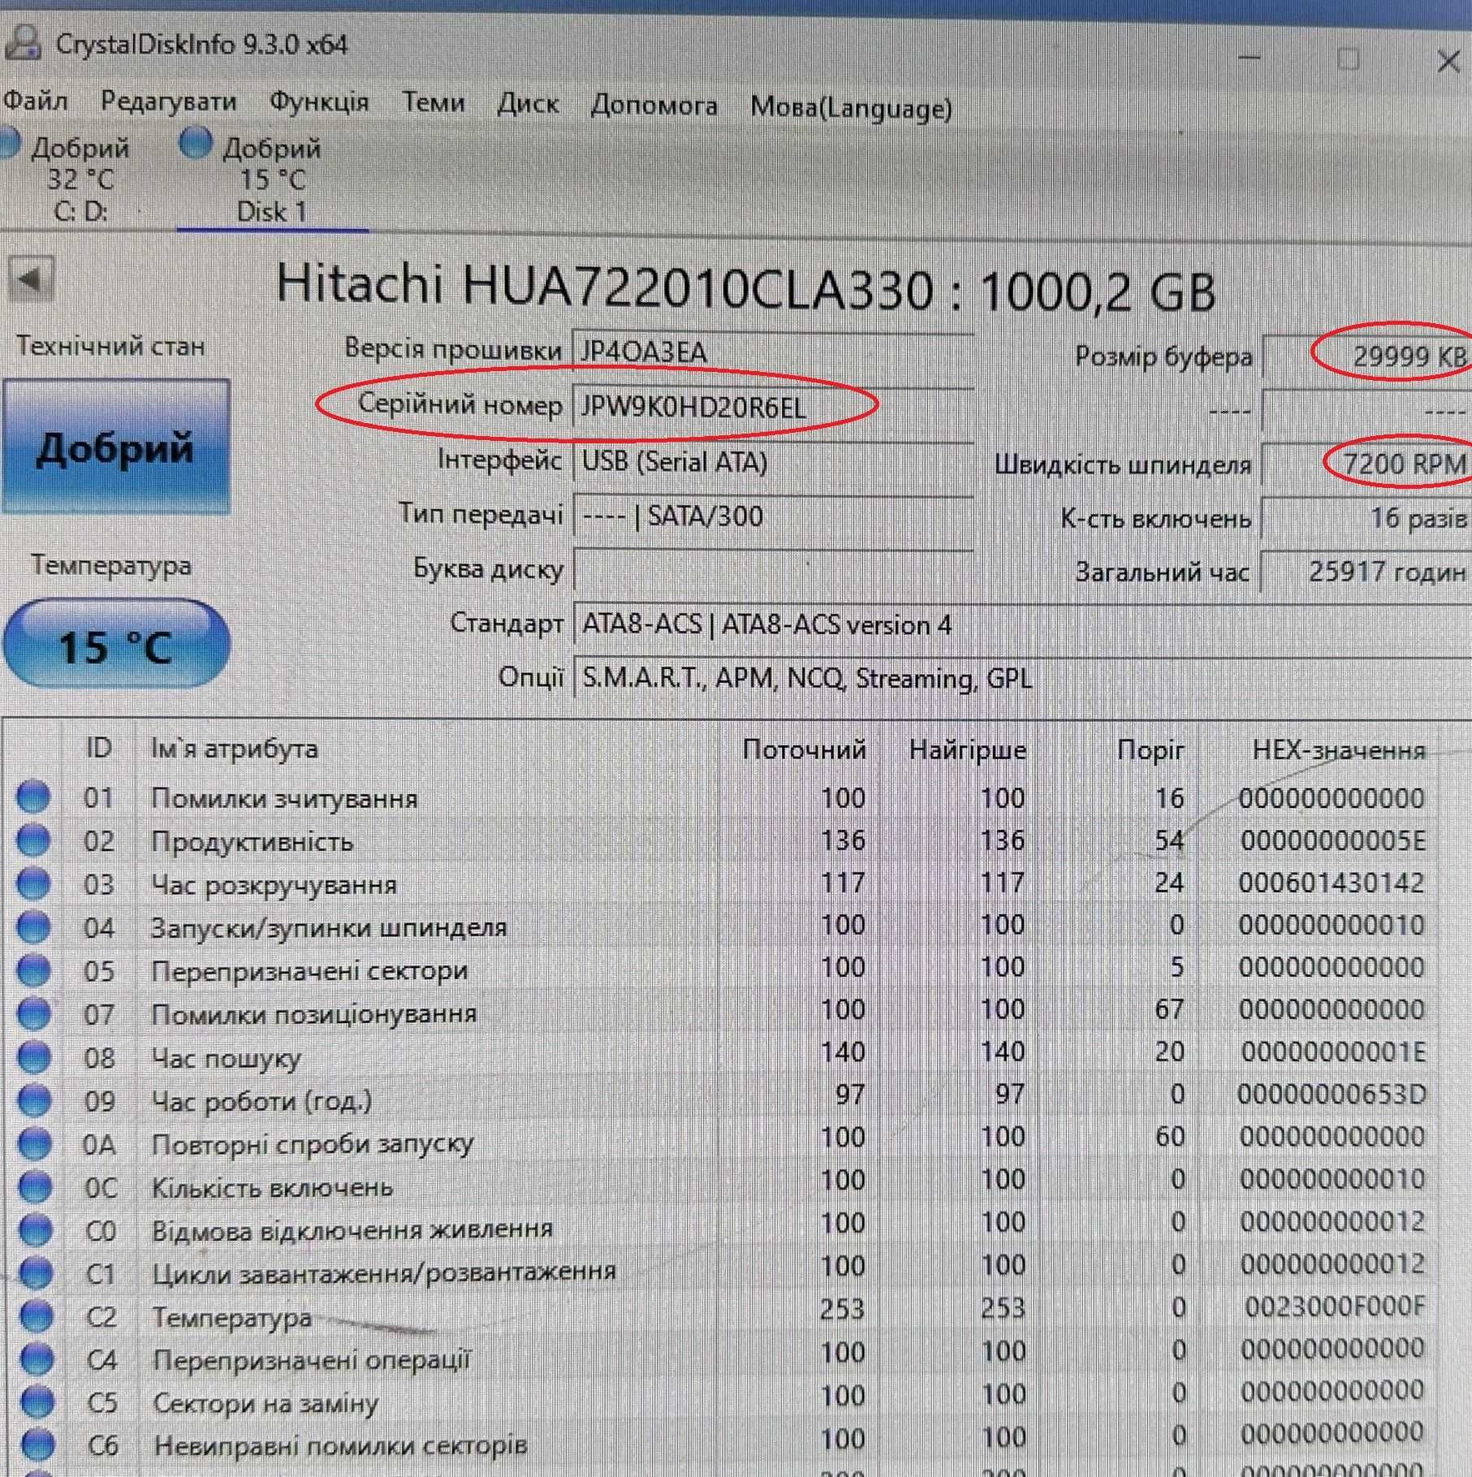Open the Допомога menu
1472x1477 pixels.
click(654, 106)
